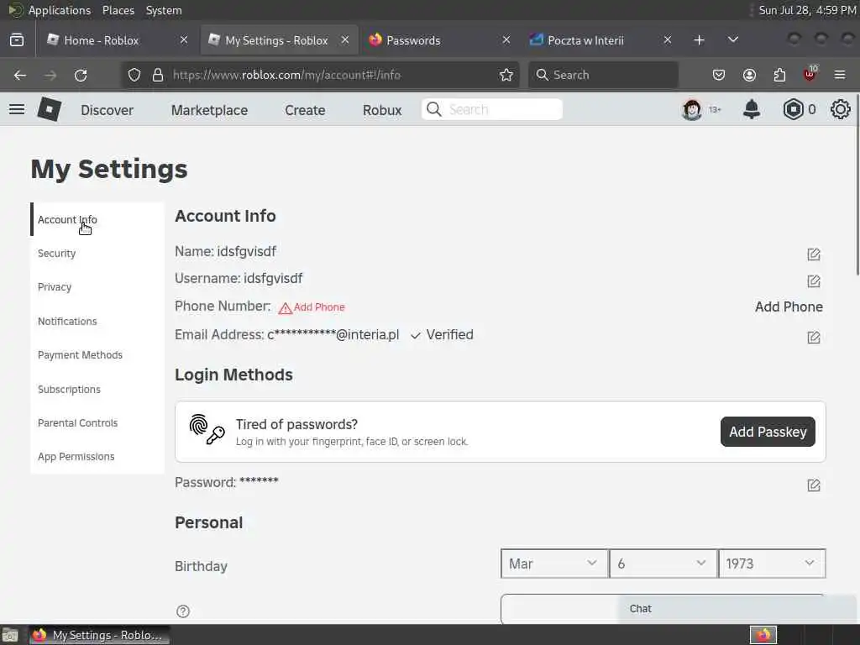Image resolution: width=860 pixels, height=645 pixels.
Task: Click the Add Phone button on the right
Action: [x=788, y=307]
